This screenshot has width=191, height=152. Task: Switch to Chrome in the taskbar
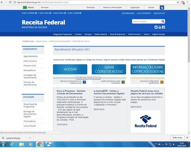point(40,144)
